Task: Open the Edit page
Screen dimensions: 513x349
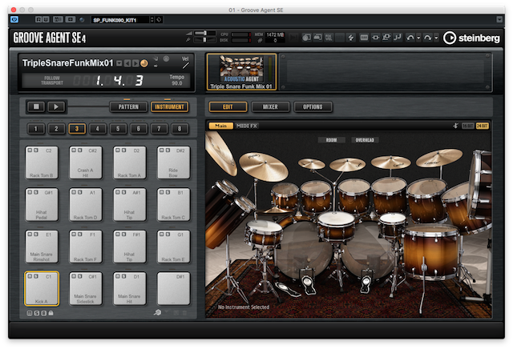Action: (228, 106)
